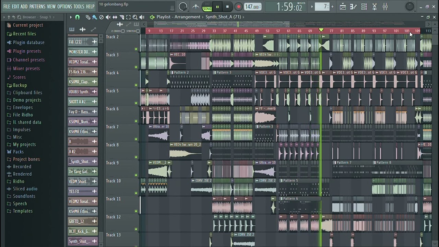Select the Zoom magnifier tool

pos(135,17)
